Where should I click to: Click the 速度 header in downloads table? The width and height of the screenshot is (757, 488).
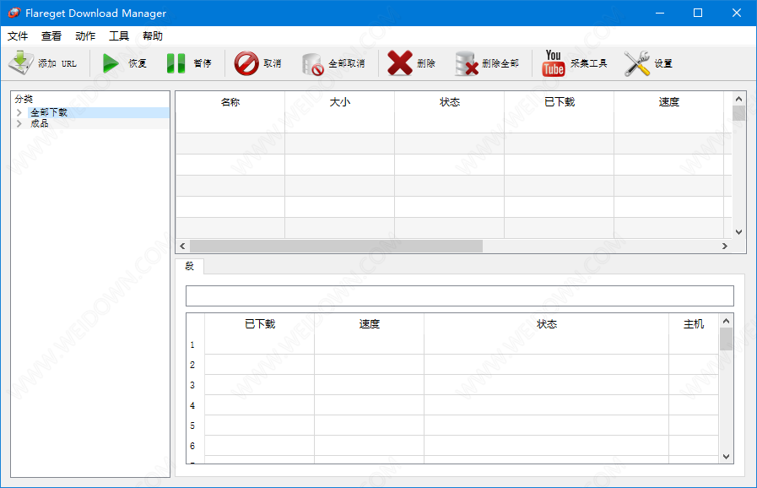[668, 102]
